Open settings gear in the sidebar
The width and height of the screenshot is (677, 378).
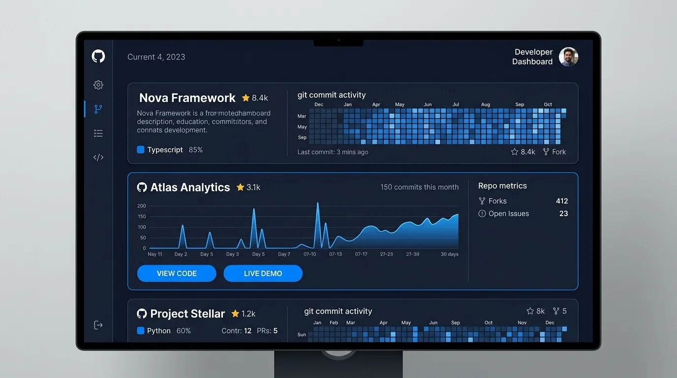tap(98, 85)
